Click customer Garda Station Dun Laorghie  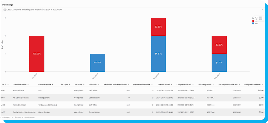[x=24, y=112]
